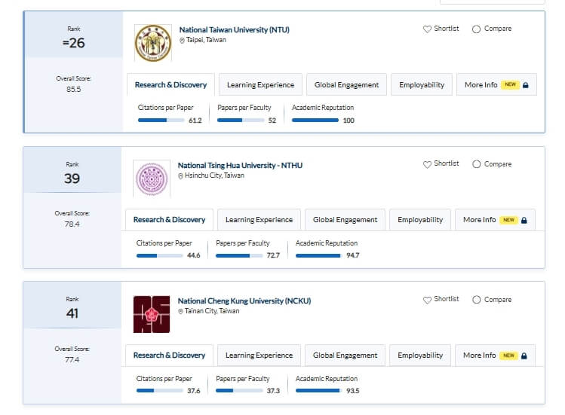The height and width of the screenshot is (415, 565).
Task: Click the location pin icon next to Tainan City, Taiwan
Action: pyautogui.click(x=180, y=311)
